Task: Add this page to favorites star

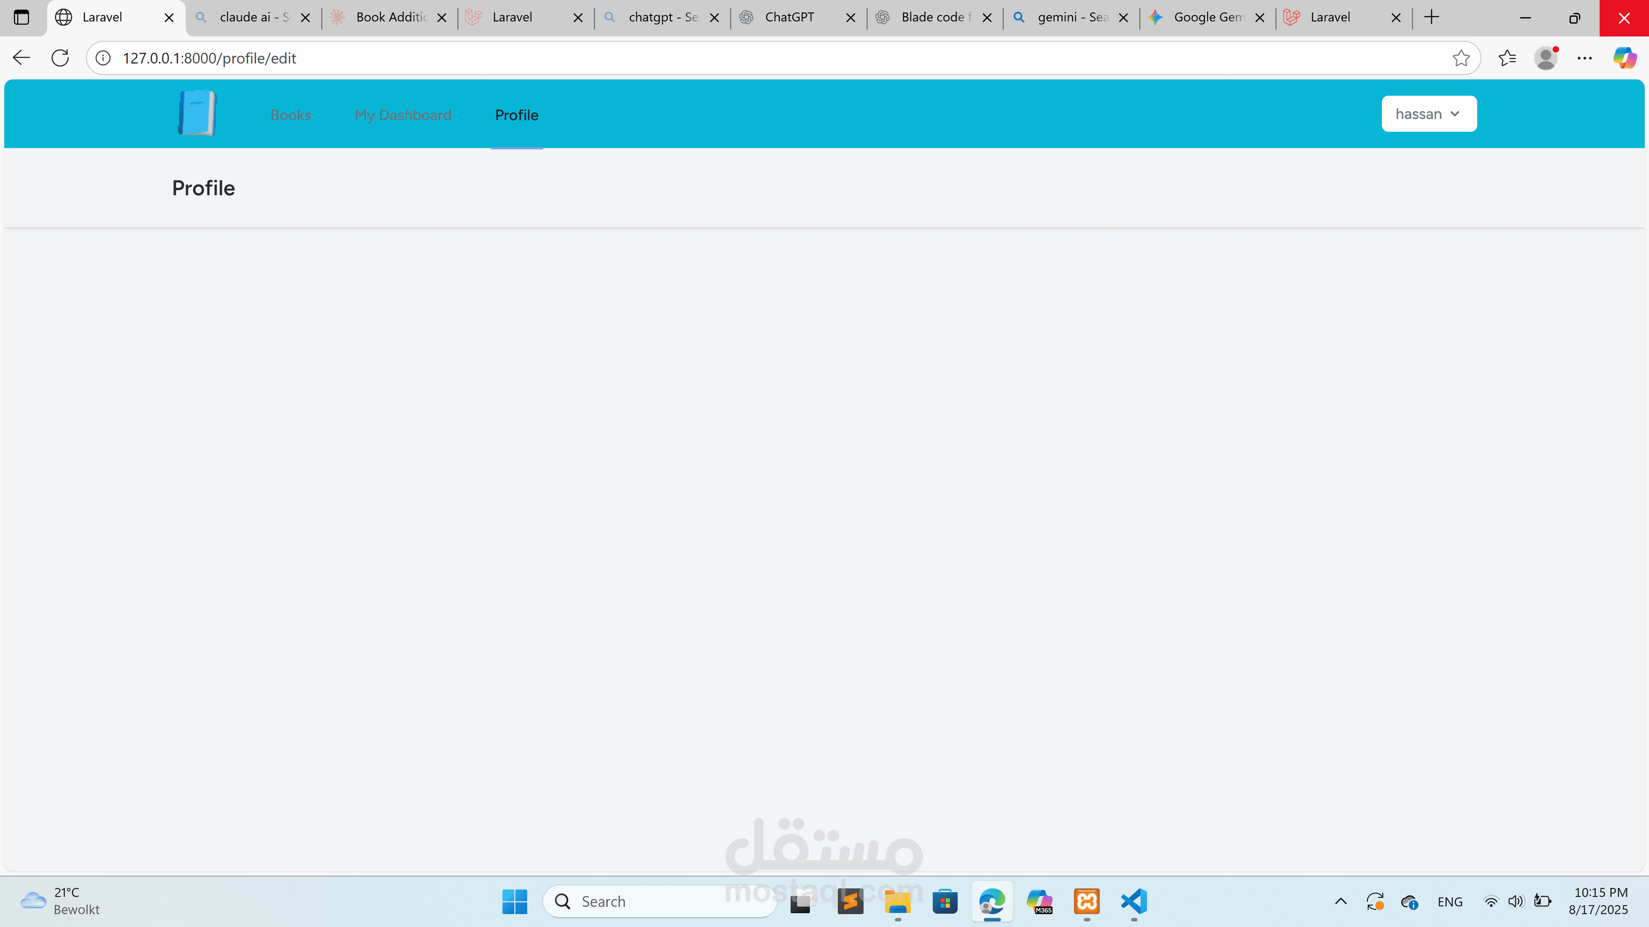Action: [x=1461, y=58]
